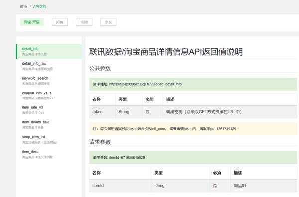Screen dimensions: 299x197
Task: Open coupon_info_v1_1 documentation
Action: 49,96
